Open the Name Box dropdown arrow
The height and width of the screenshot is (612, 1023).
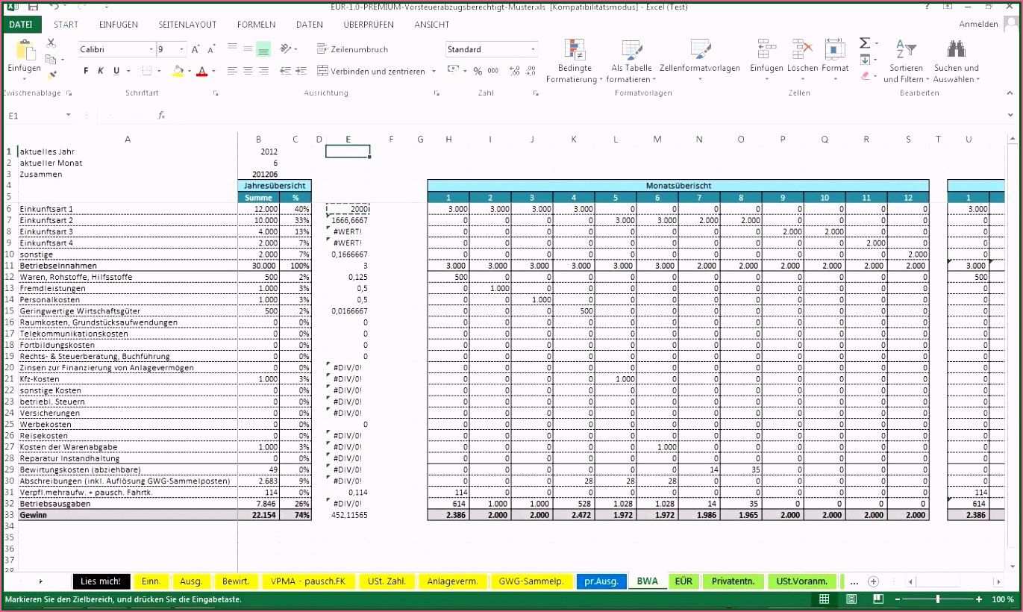point(68,116)
